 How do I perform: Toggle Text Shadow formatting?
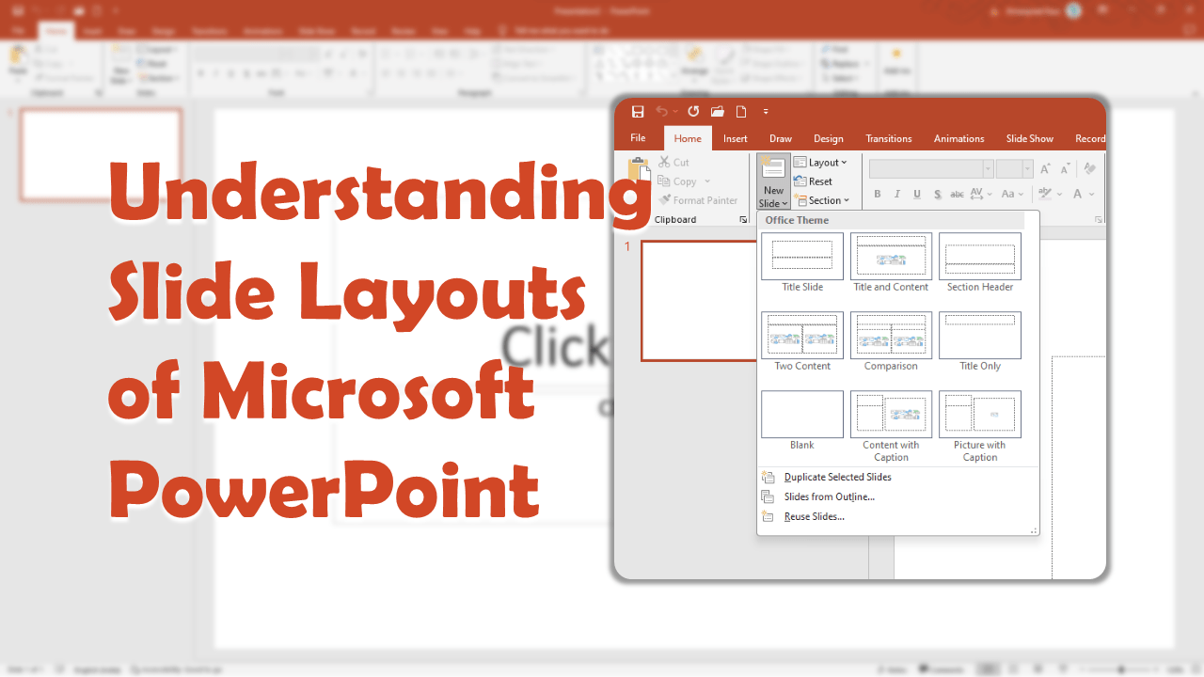click(x=938, y=195)
